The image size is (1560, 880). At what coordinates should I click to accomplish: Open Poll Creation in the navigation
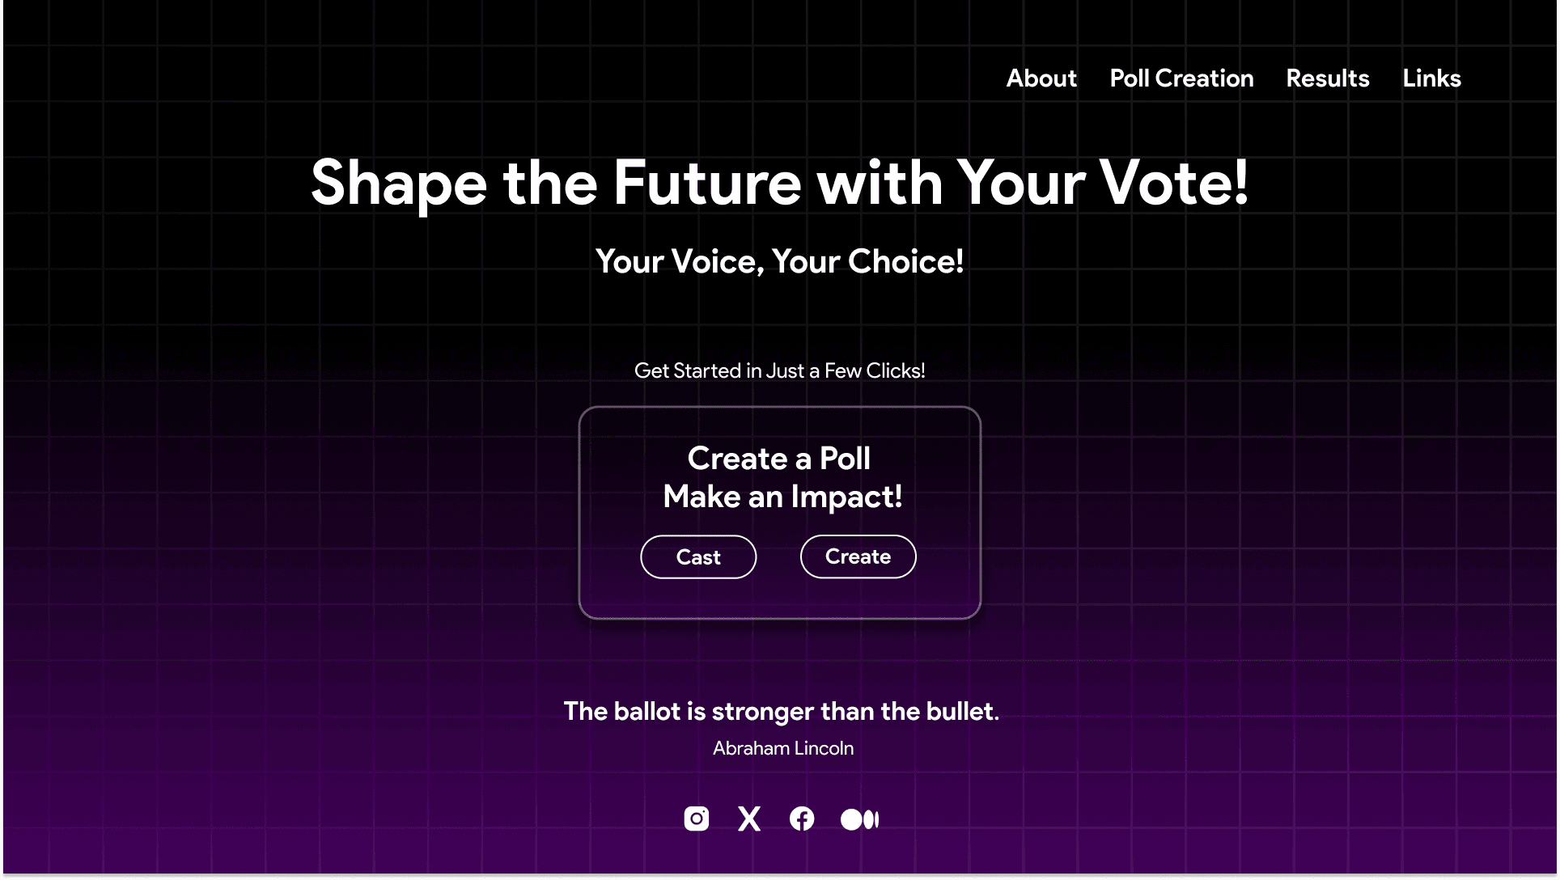pos(1181,78)
